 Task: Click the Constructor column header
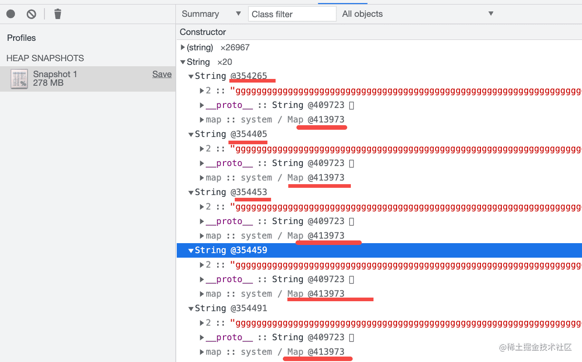(x=203, y=32)
